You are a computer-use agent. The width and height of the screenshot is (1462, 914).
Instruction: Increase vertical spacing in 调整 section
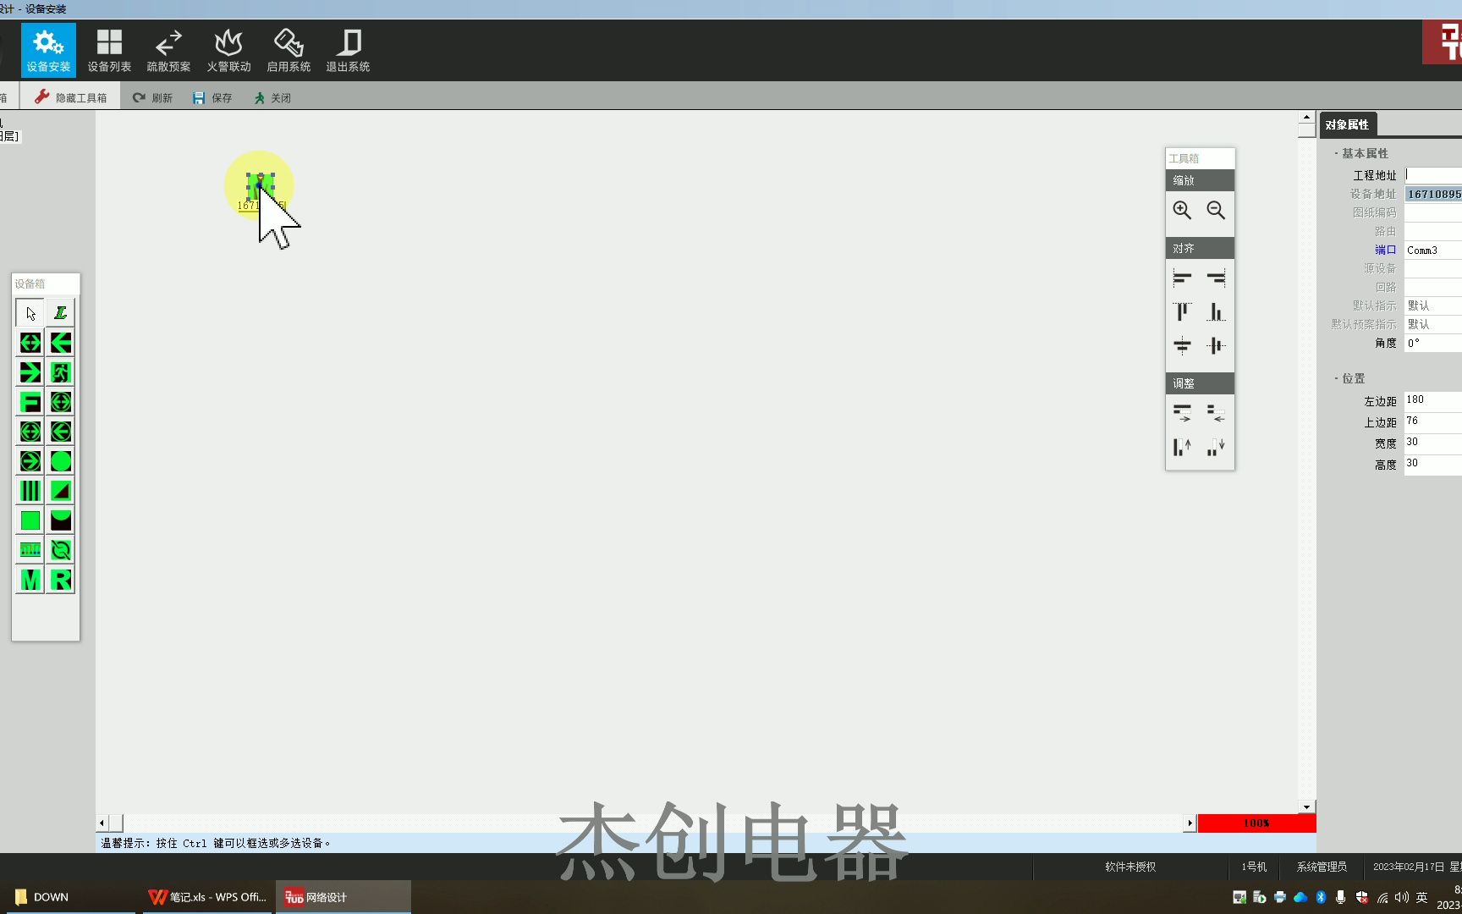tap(1182, 447)
